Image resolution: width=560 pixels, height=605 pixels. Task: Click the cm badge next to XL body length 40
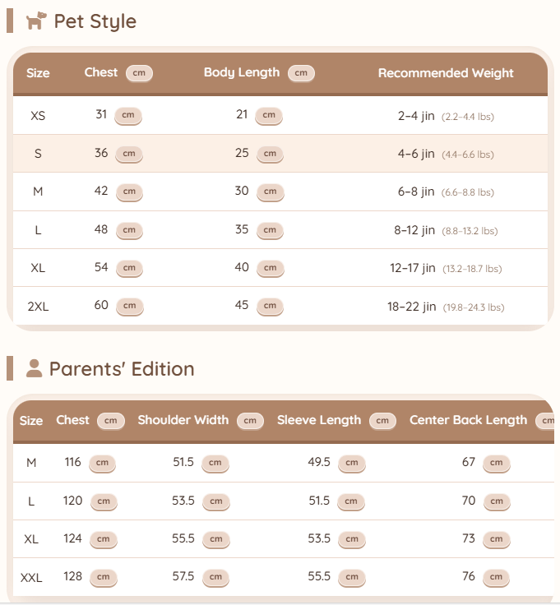(x=271, y=268)
